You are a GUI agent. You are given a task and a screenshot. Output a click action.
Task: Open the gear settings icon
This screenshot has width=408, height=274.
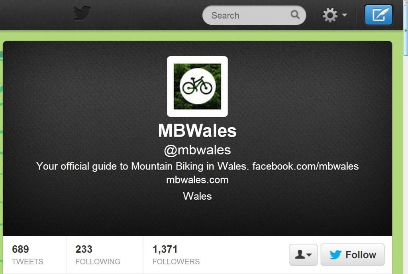tap(330, 15)
